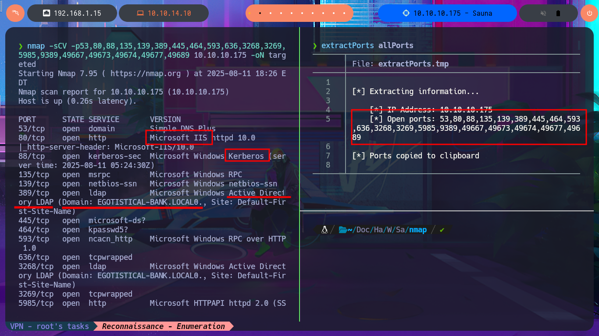Click the 'File: extractPorts.tmp' header
This screenshot has height=336, width=599.
[x=400, y=64]
